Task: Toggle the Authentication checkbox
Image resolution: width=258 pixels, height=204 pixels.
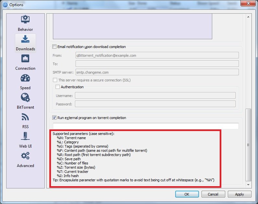Action: [x=58, y=87]
